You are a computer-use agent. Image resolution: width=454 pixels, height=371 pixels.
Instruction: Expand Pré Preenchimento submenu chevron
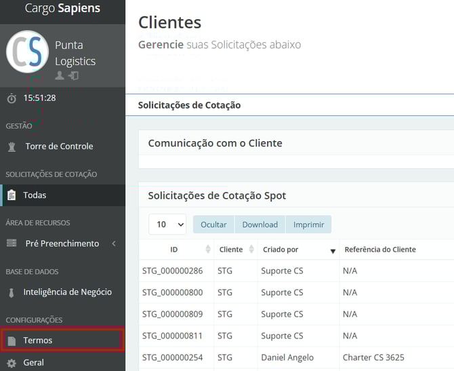click(114, 243)
